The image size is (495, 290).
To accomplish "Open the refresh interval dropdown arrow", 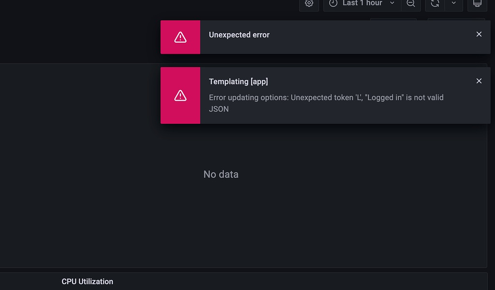I will [453, 3].
